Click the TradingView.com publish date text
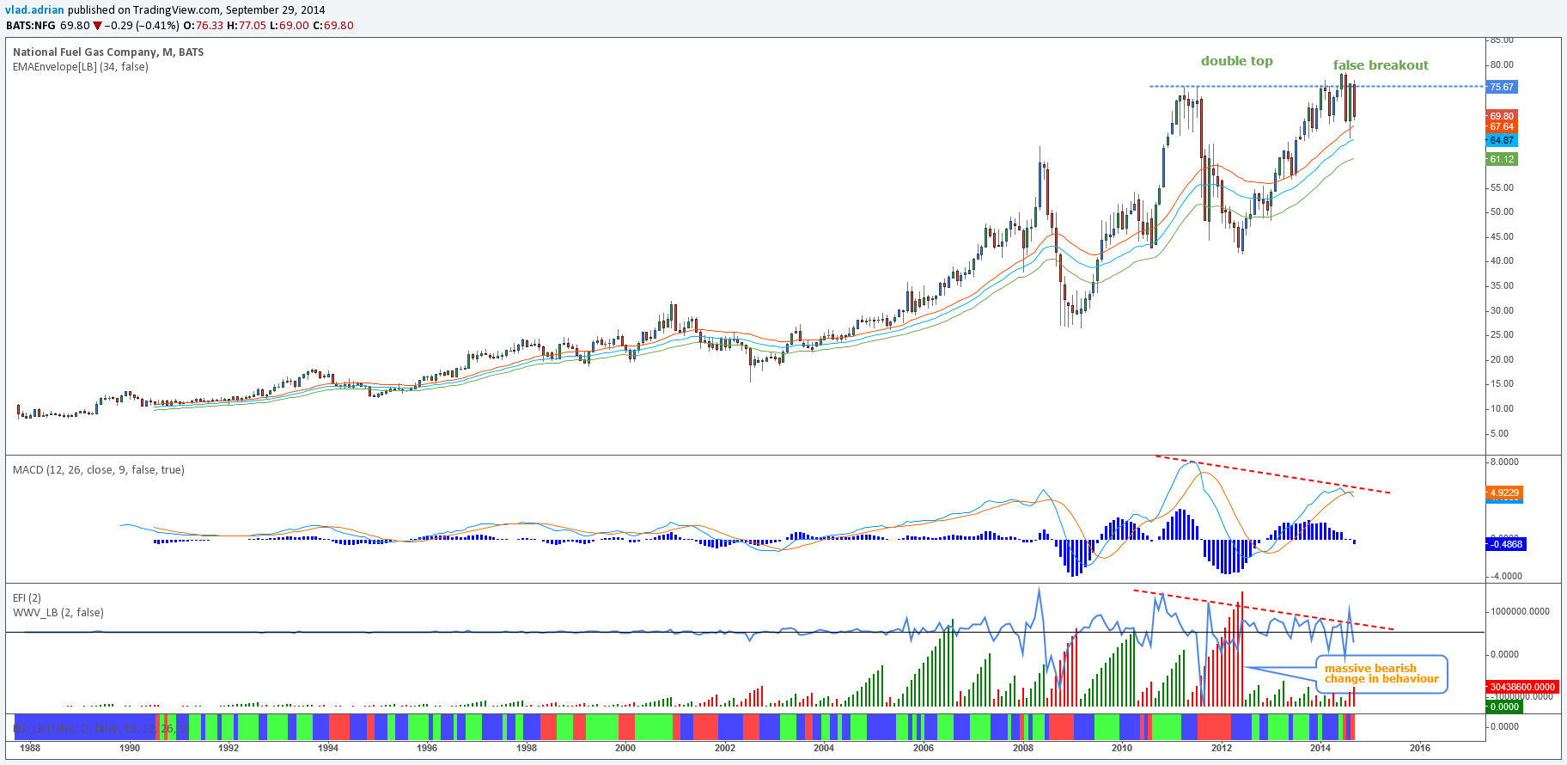The image size is (1567, 765). coord(197,10)
